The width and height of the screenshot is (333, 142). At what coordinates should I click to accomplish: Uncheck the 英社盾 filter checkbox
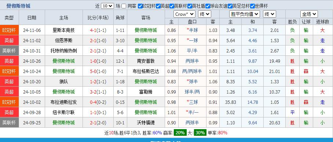point(190,6)
